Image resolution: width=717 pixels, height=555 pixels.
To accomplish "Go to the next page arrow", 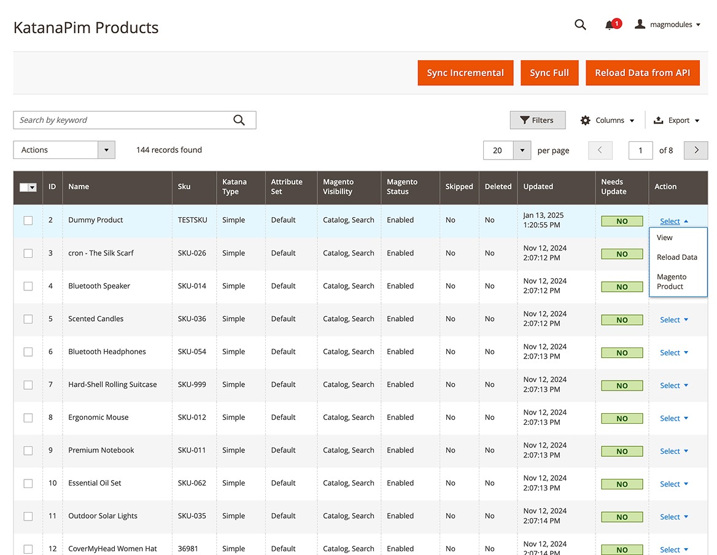I will coord(696,150).
